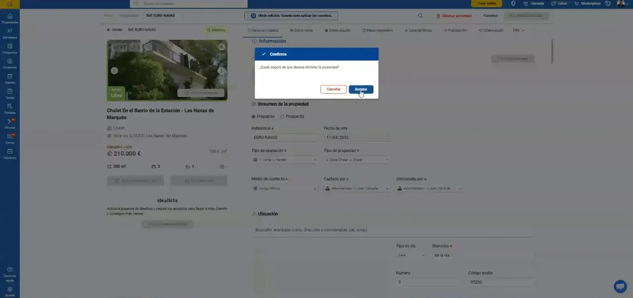Screen dimensions: 633x298
Task: Click Cancelar in the Confirma dialog
Action: (333, 89)
